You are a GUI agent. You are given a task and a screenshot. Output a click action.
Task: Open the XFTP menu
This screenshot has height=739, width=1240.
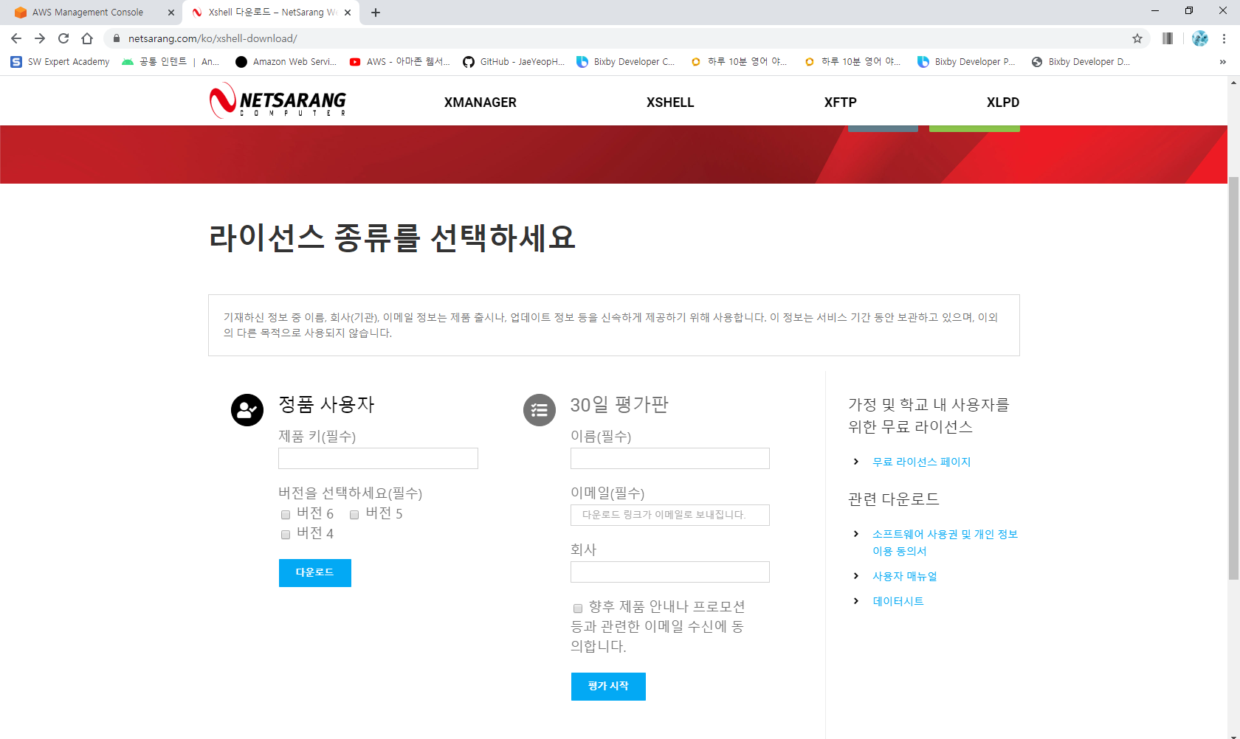coord(841,103)
